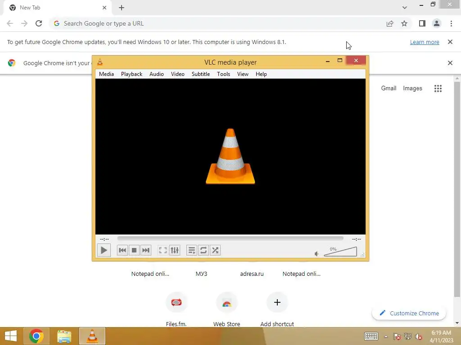The image size is (461, 345).
Task: Bookmark this tab with star icon
Action: coord(404,23)
